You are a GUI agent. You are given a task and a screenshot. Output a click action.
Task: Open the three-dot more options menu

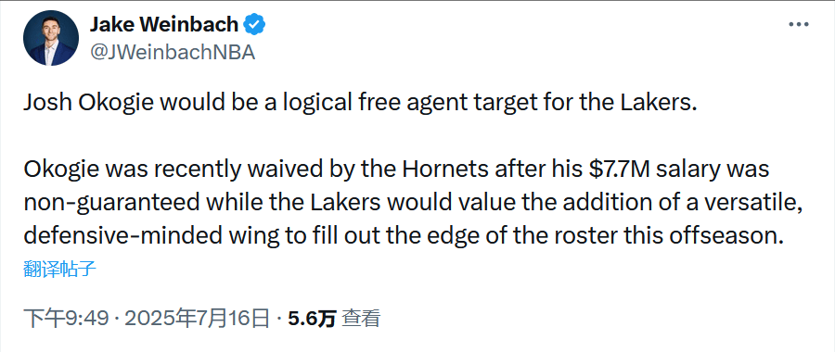799,24
